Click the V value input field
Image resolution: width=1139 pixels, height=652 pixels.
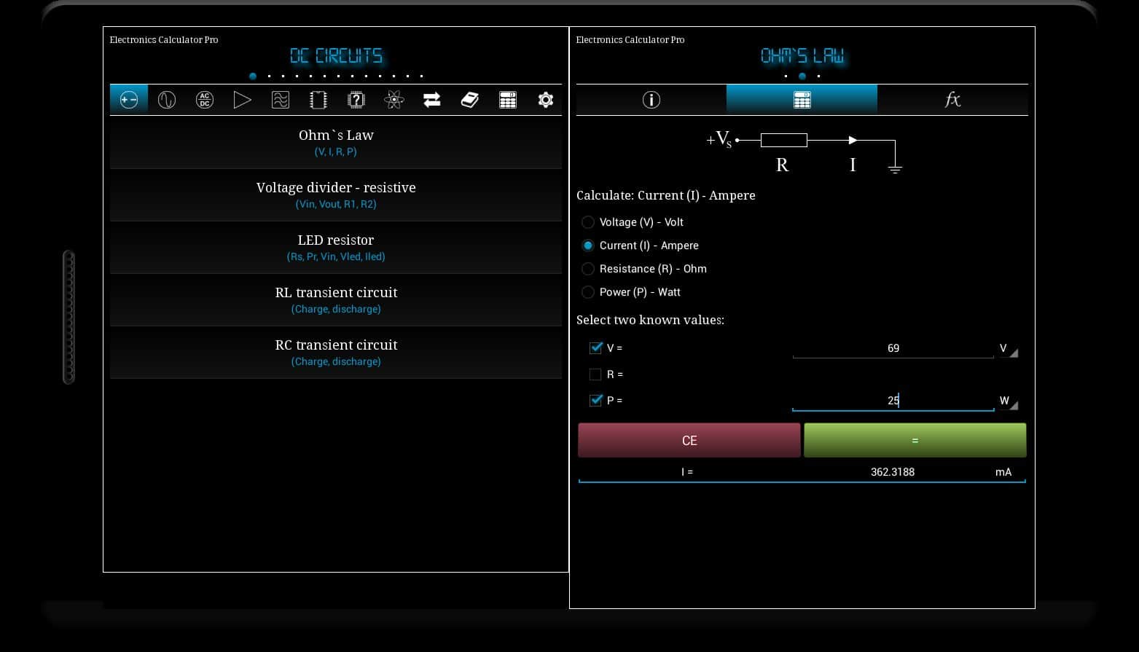[893, 348]
